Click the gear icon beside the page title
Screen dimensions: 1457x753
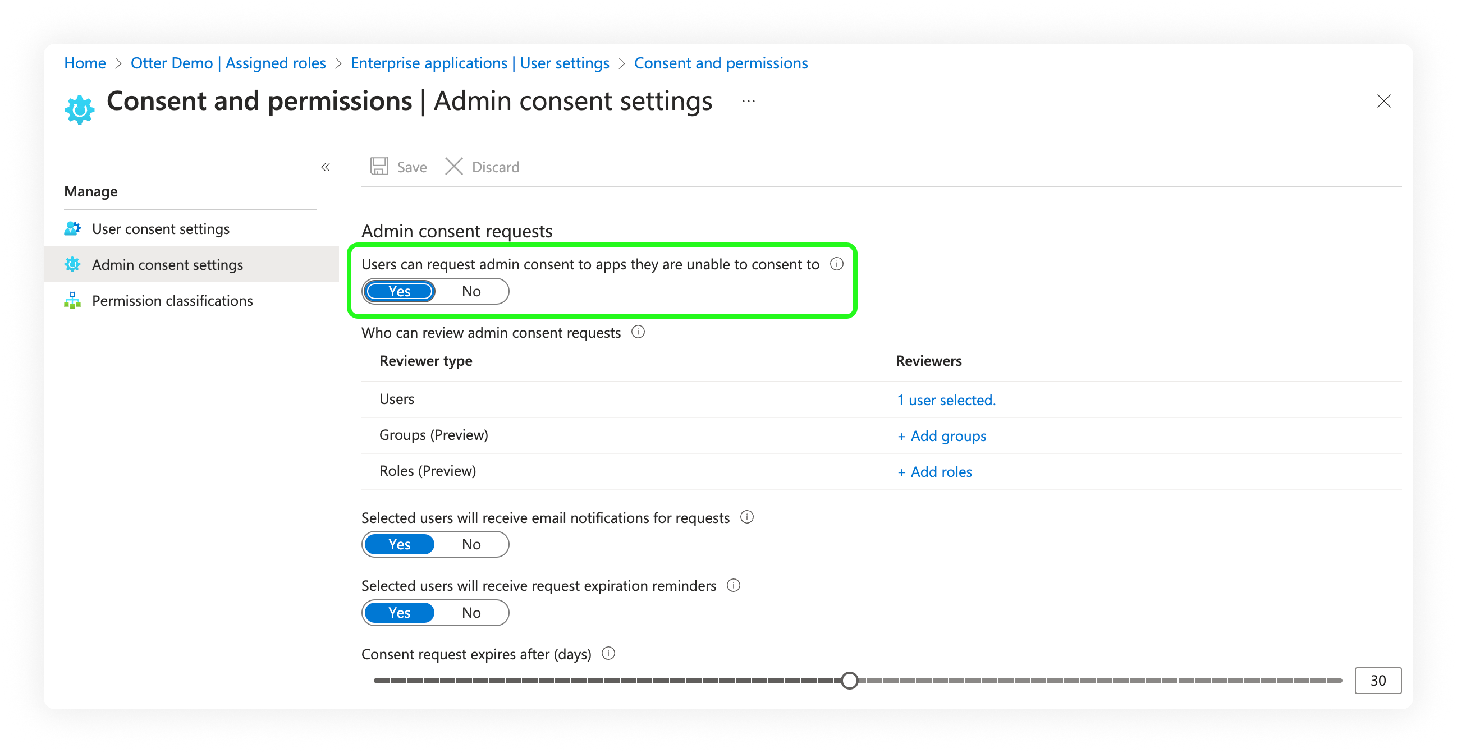click(80, 108)
